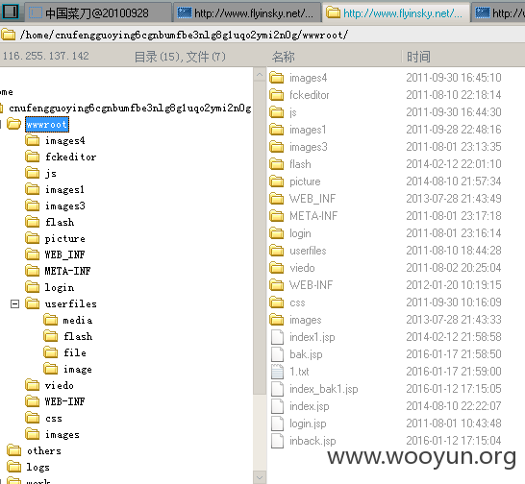
Task: Select images folder in the tree
Action: (x=62, y=434)
